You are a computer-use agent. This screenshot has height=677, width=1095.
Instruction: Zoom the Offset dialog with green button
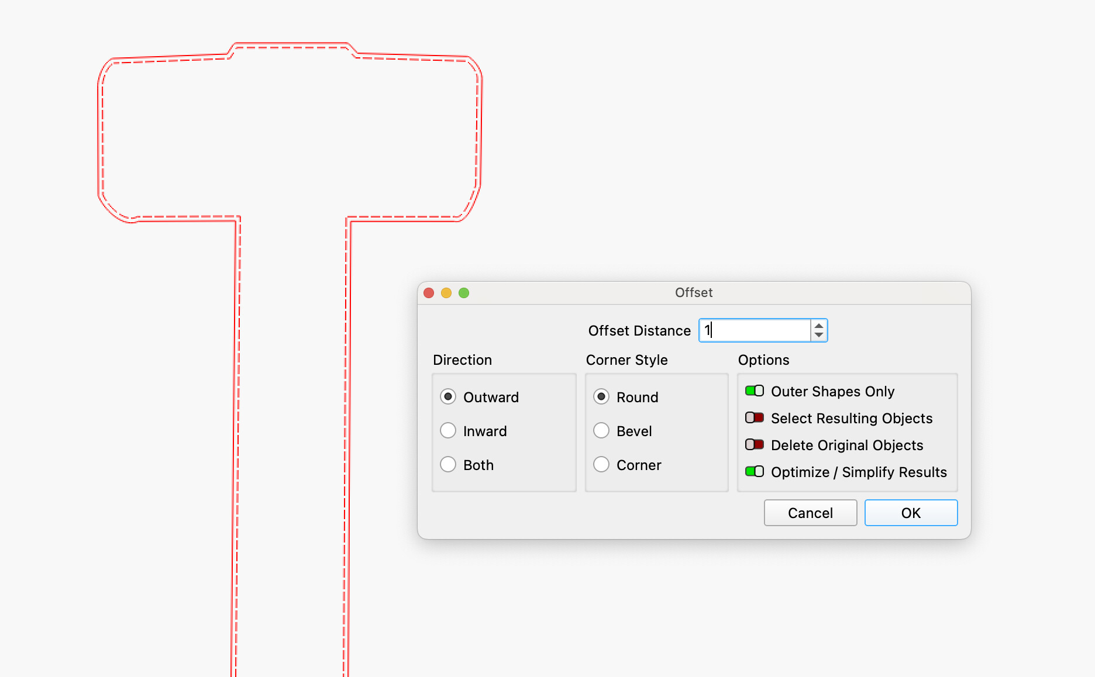(x=464, y=293)
